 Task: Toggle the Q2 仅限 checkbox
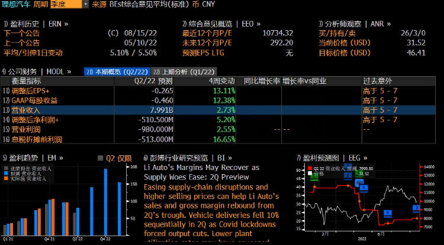tap(100, 158)
